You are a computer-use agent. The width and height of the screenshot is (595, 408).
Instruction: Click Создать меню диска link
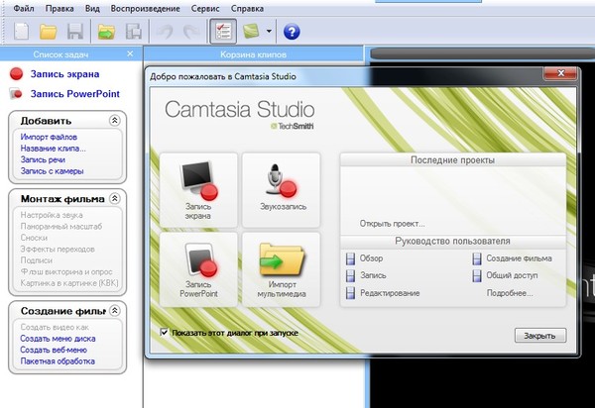click(x=58, y=339)
